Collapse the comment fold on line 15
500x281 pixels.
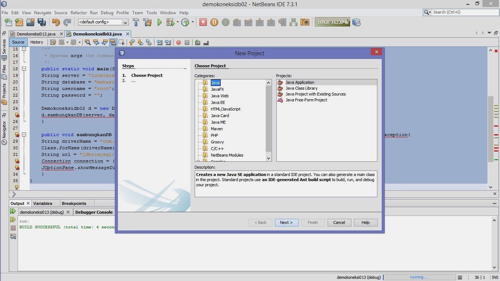click(x=24, y=49)
